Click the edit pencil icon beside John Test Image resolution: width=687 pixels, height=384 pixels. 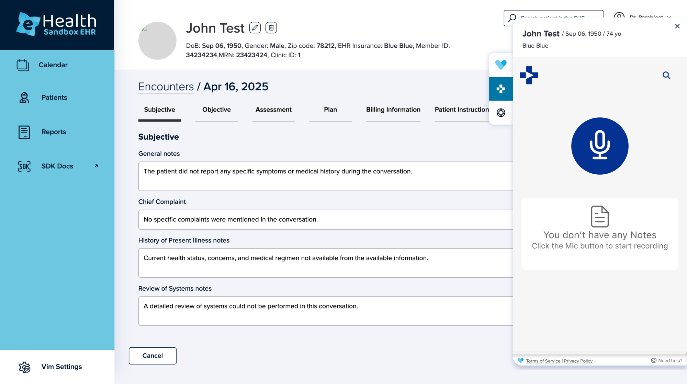255,28
